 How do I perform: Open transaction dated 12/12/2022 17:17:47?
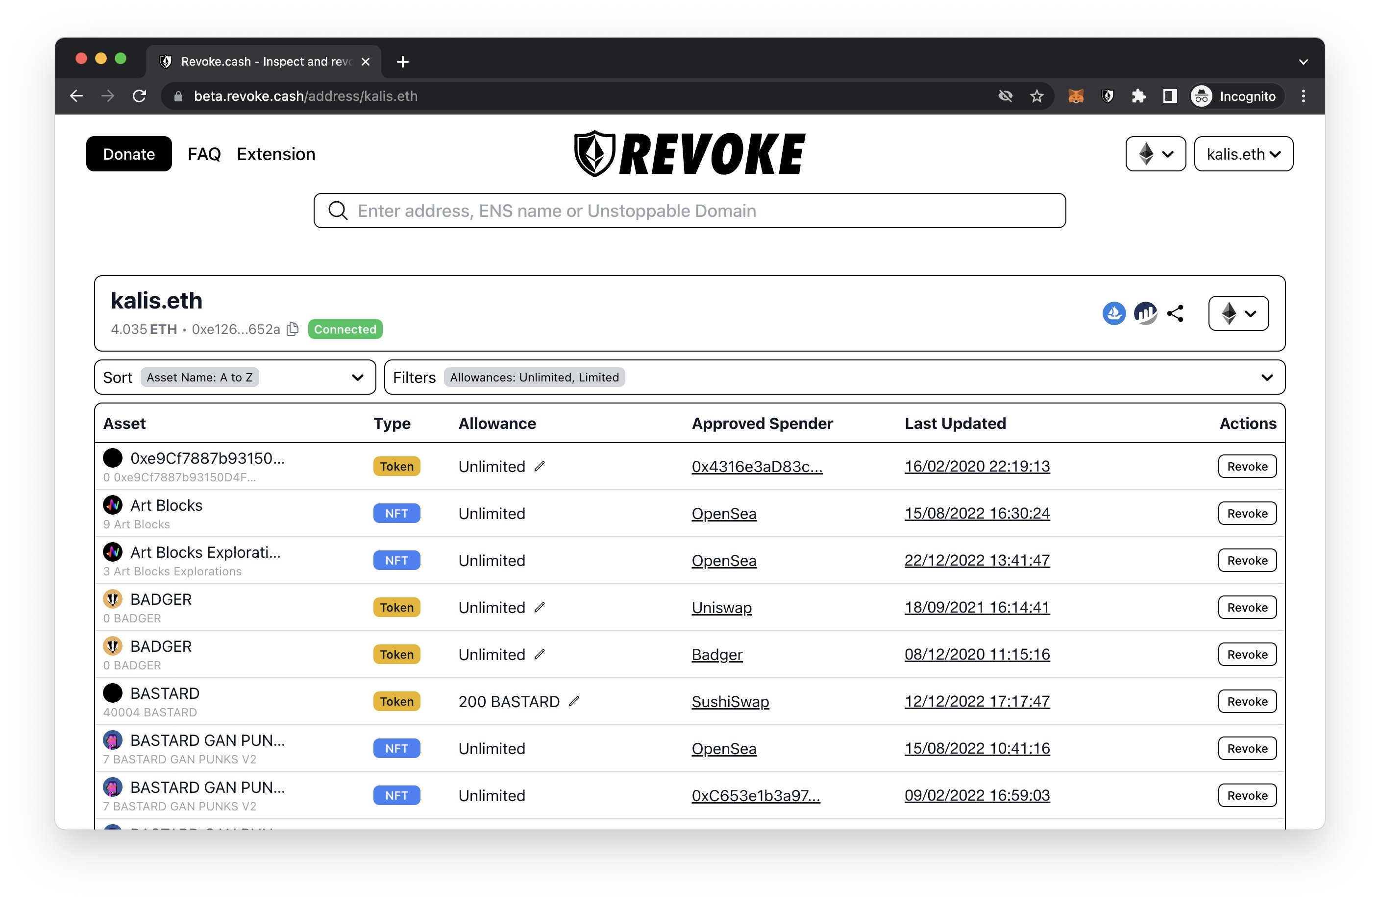tap(978, 702)
